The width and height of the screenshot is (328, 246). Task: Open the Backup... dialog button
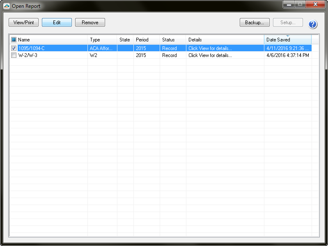pos(255,23)
